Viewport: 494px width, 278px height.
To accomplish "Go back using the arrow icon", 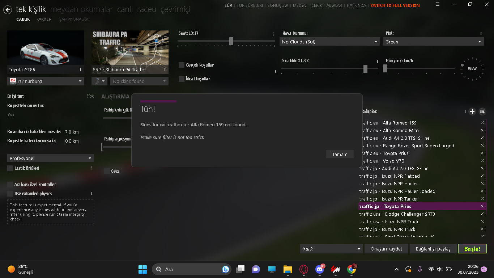I will tap(8, 10).
